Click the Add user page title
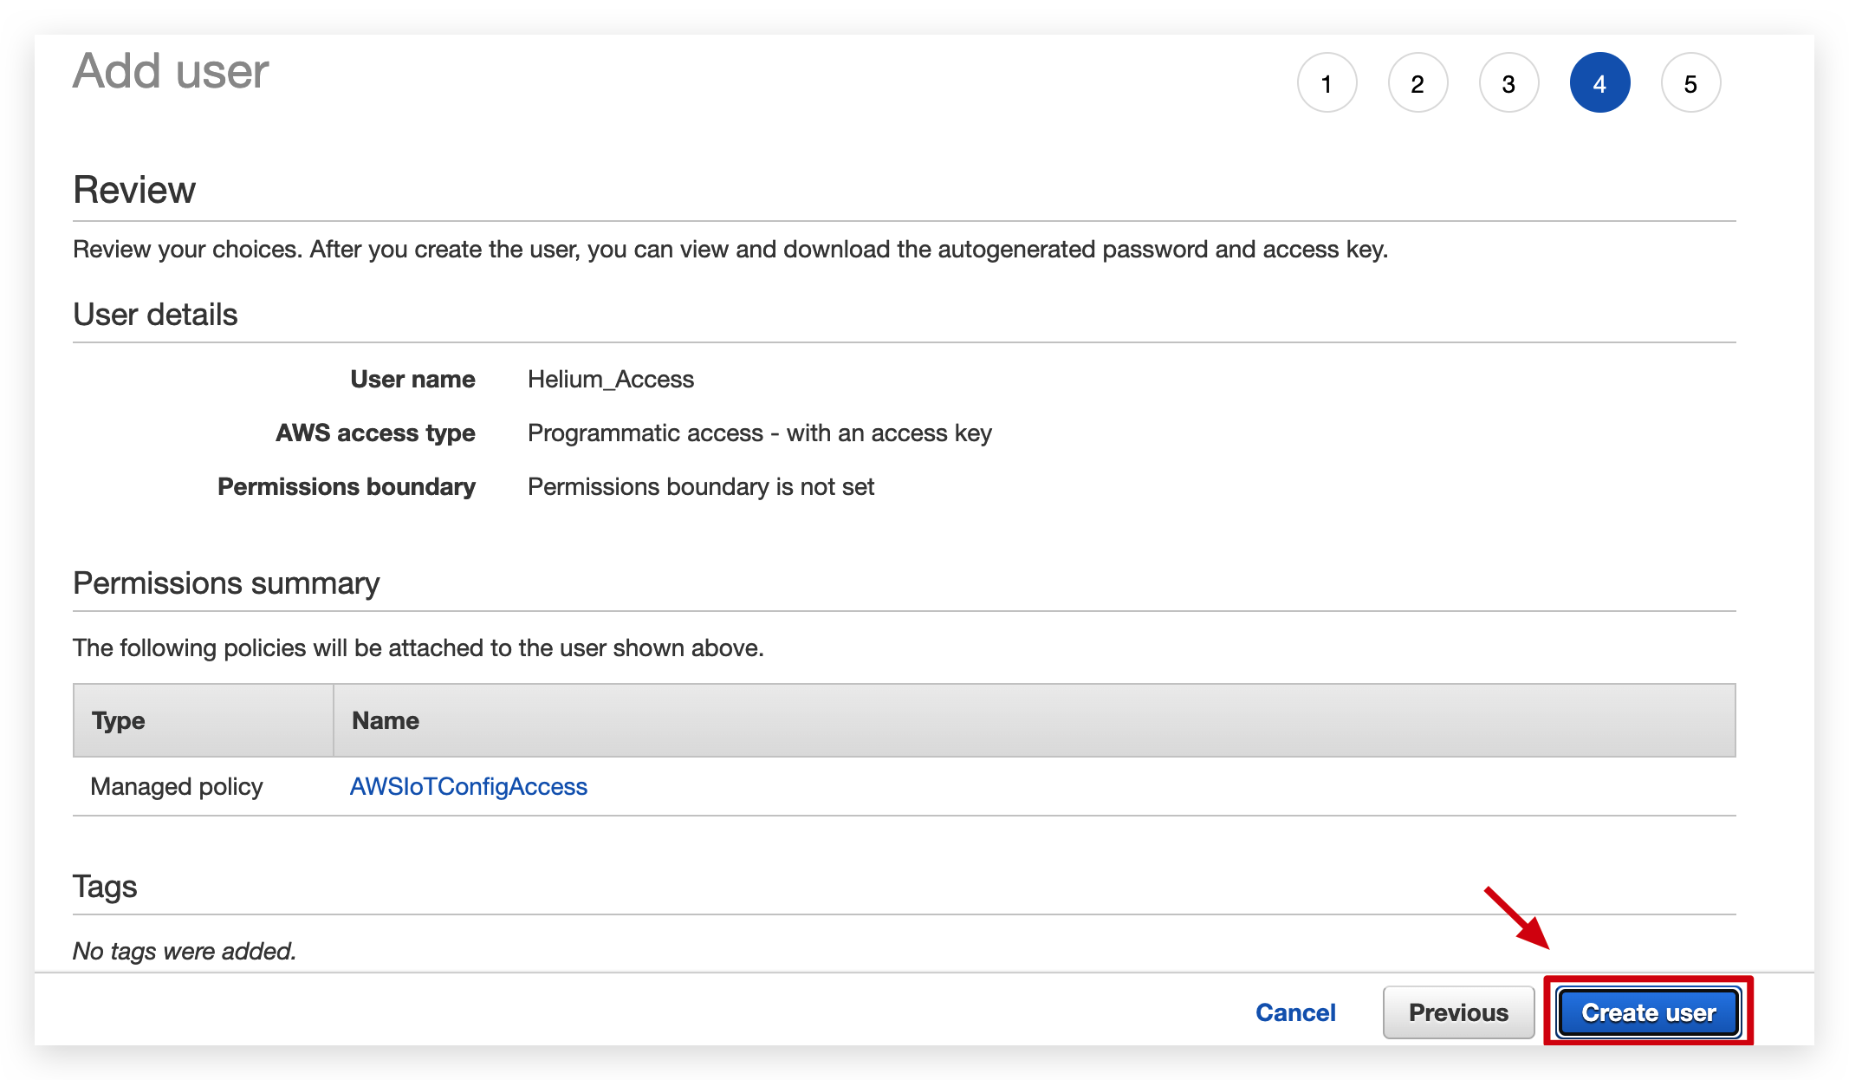The width and height of the screenshot is (1849, 1080). click(171, 71)
